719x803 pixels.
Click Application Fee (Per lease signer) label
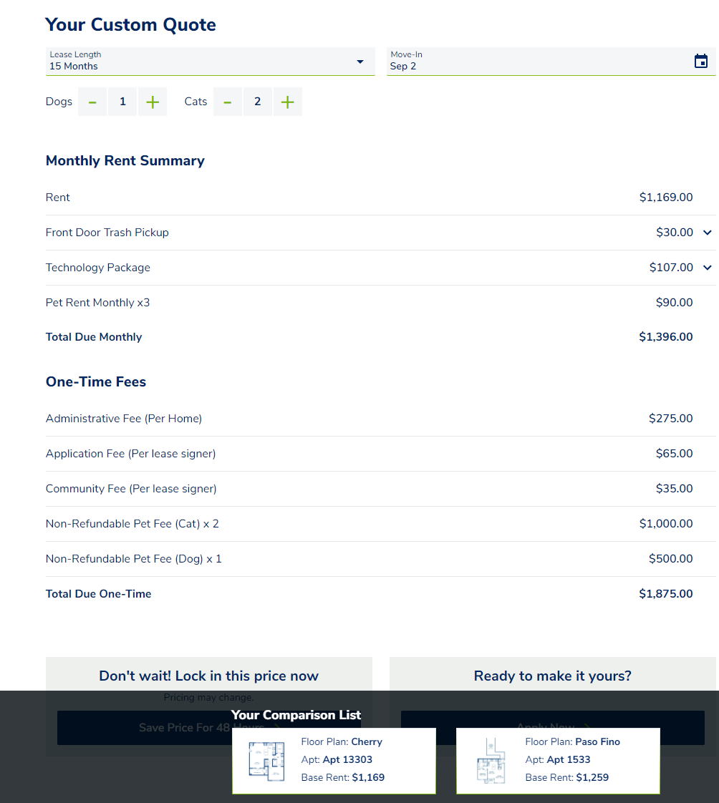(x=130, y=454)
